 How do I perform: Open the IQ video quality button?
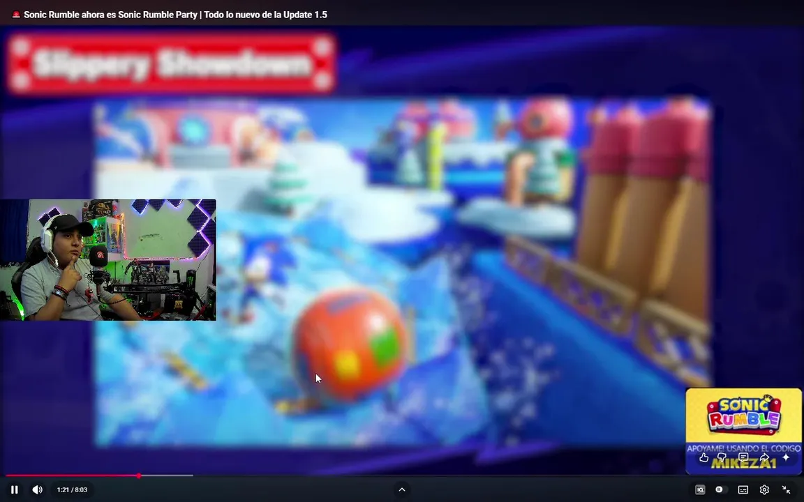[700, 489]
